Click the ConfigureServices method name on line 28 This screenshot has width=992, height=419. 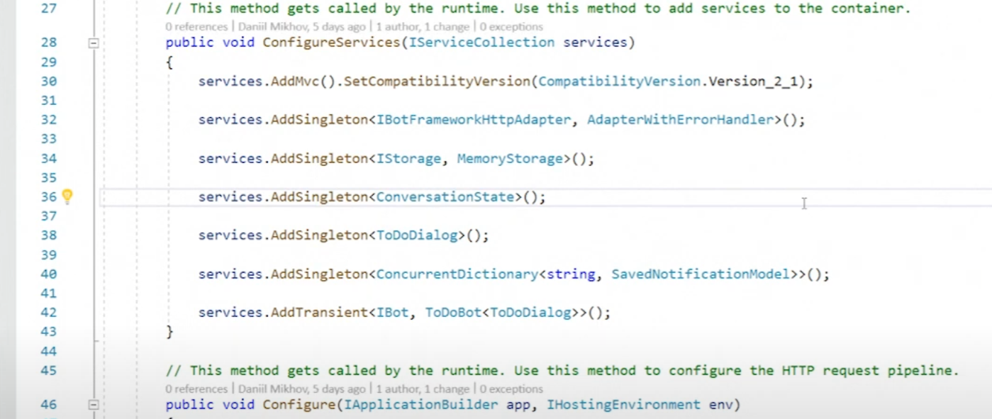331,43
